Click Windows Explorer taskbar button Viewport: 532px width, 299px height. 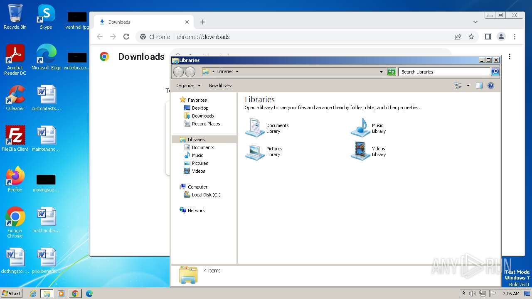click(47, 294)
